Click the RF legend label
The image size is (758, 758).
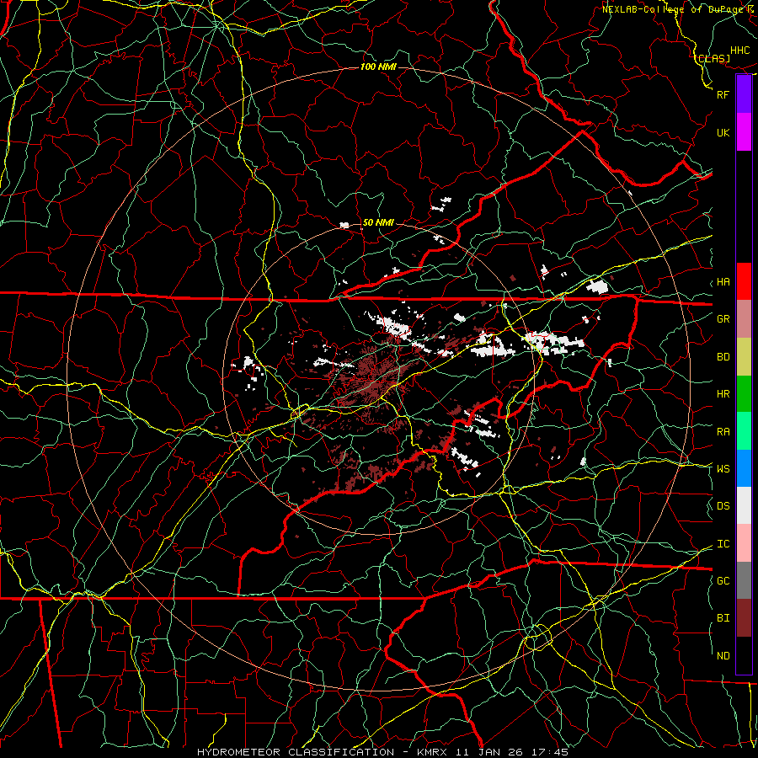click(723, 94)
